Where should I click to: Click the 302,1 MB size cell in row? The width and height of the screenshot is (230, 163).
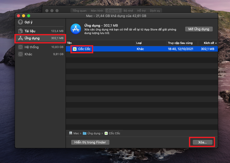point(207,49)
